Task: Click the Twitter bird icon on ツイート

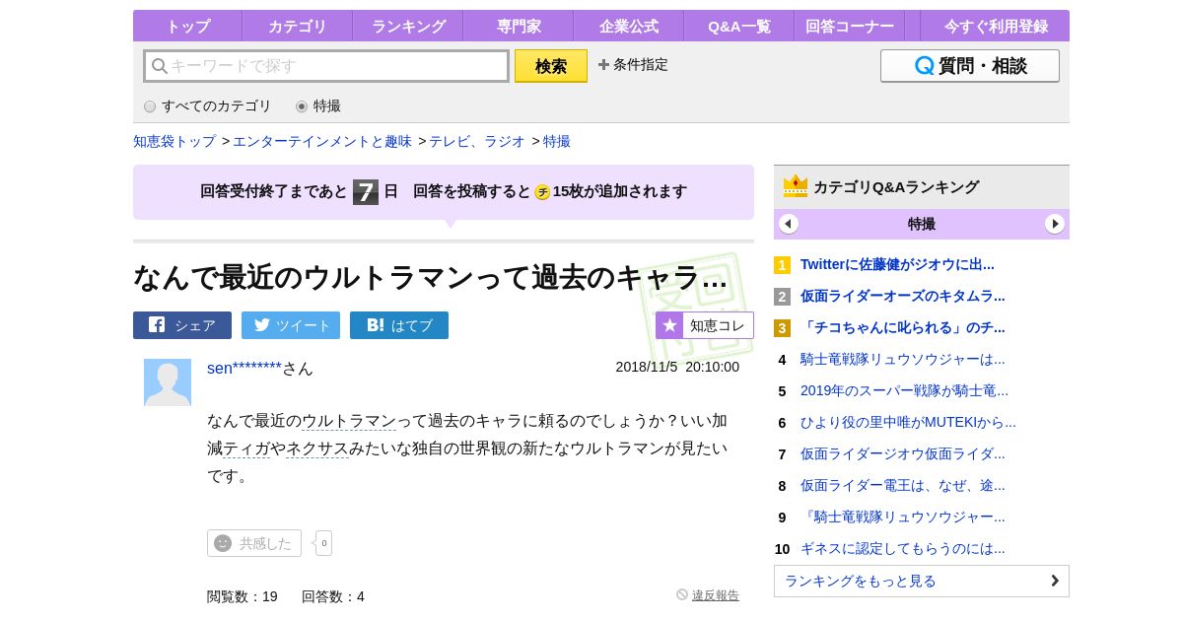Action: point(262,325)
